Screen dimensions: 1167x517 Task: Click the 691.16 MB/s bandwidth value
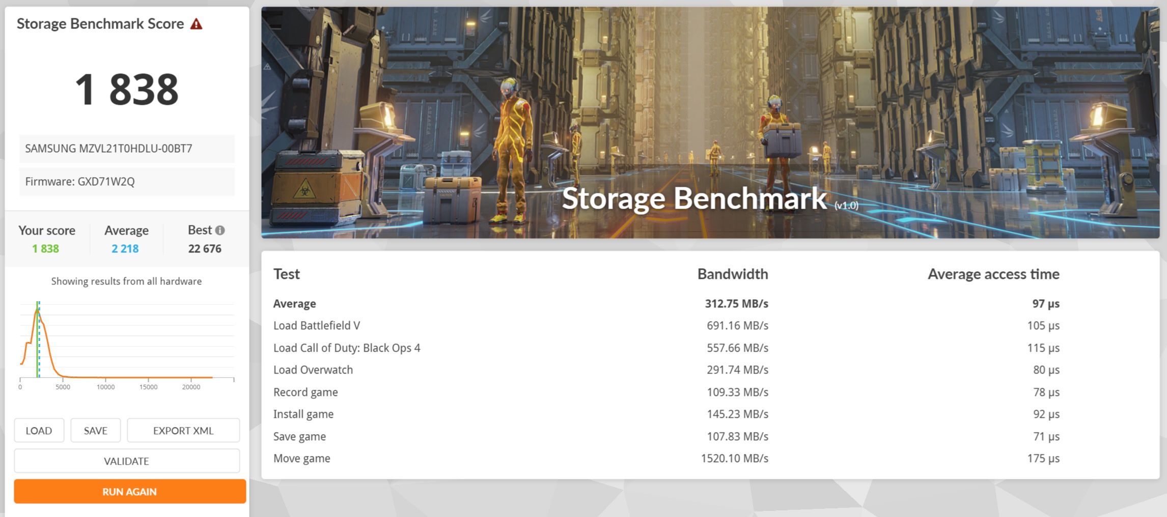coord(737,326)
